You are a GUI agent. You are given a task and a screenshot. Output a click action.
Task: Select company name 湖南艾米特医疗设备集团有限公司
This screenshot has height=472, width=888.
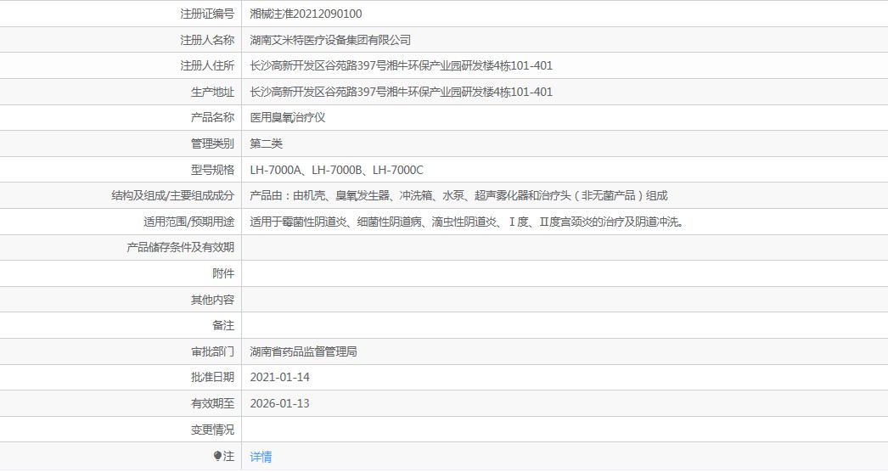(330, 40)
